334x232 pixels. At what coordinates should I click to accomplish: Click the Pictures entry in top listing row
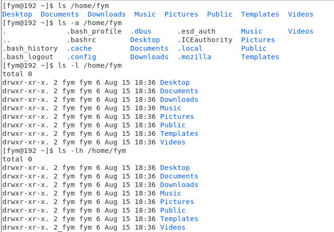coord(181,14)
